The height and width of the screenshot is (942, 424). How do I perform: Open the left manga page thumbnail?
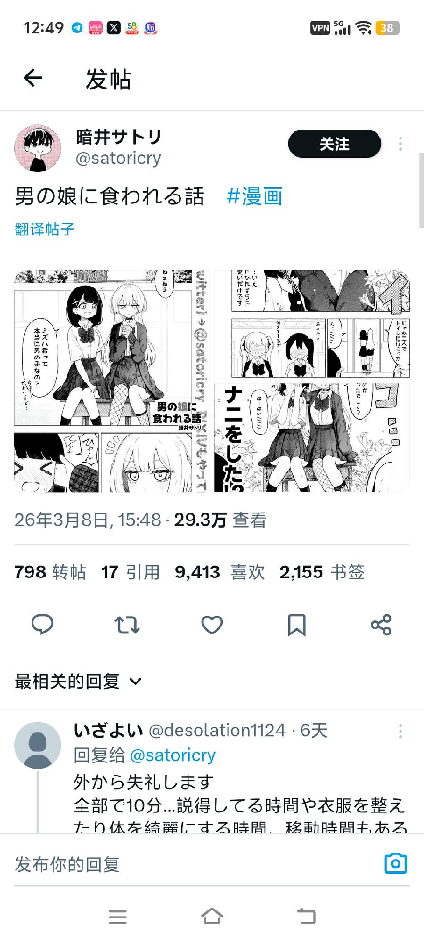pos(112,381)
